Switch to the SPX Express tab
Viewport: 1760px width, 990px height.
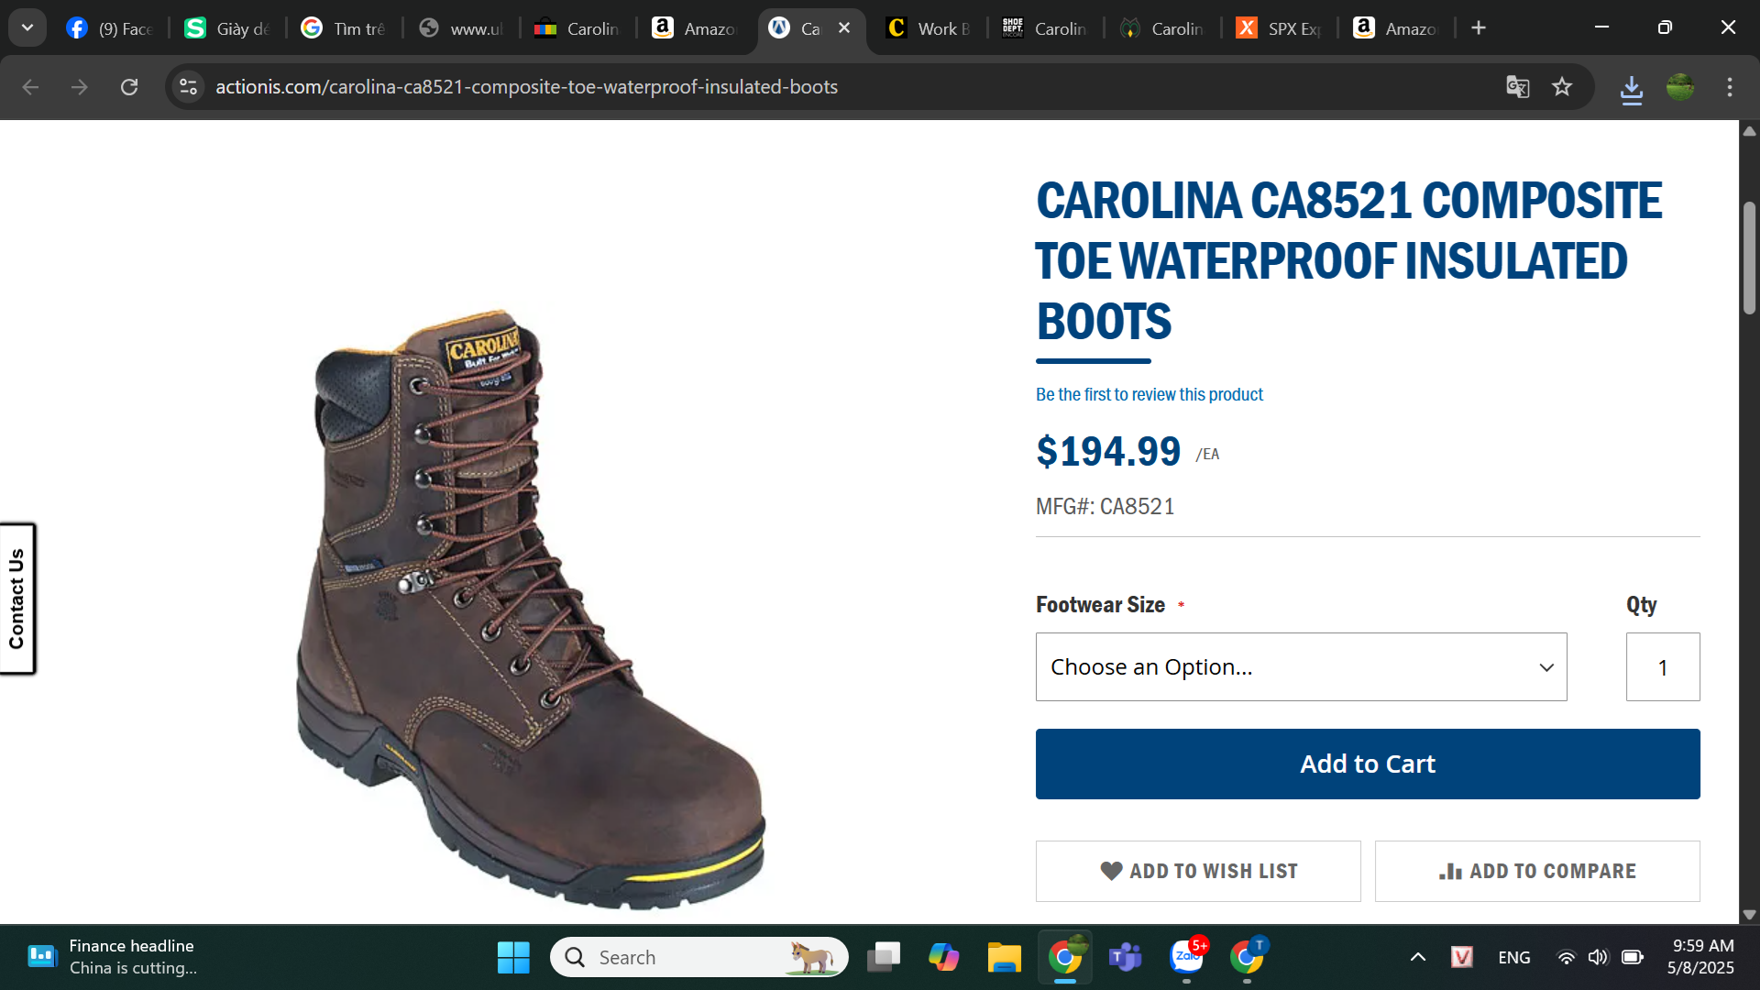point(1281,28)
